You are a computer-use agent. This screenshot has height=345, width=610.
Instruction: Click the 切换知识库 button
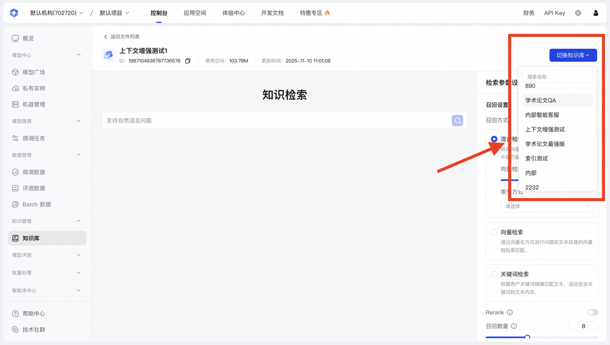point(573,55)
